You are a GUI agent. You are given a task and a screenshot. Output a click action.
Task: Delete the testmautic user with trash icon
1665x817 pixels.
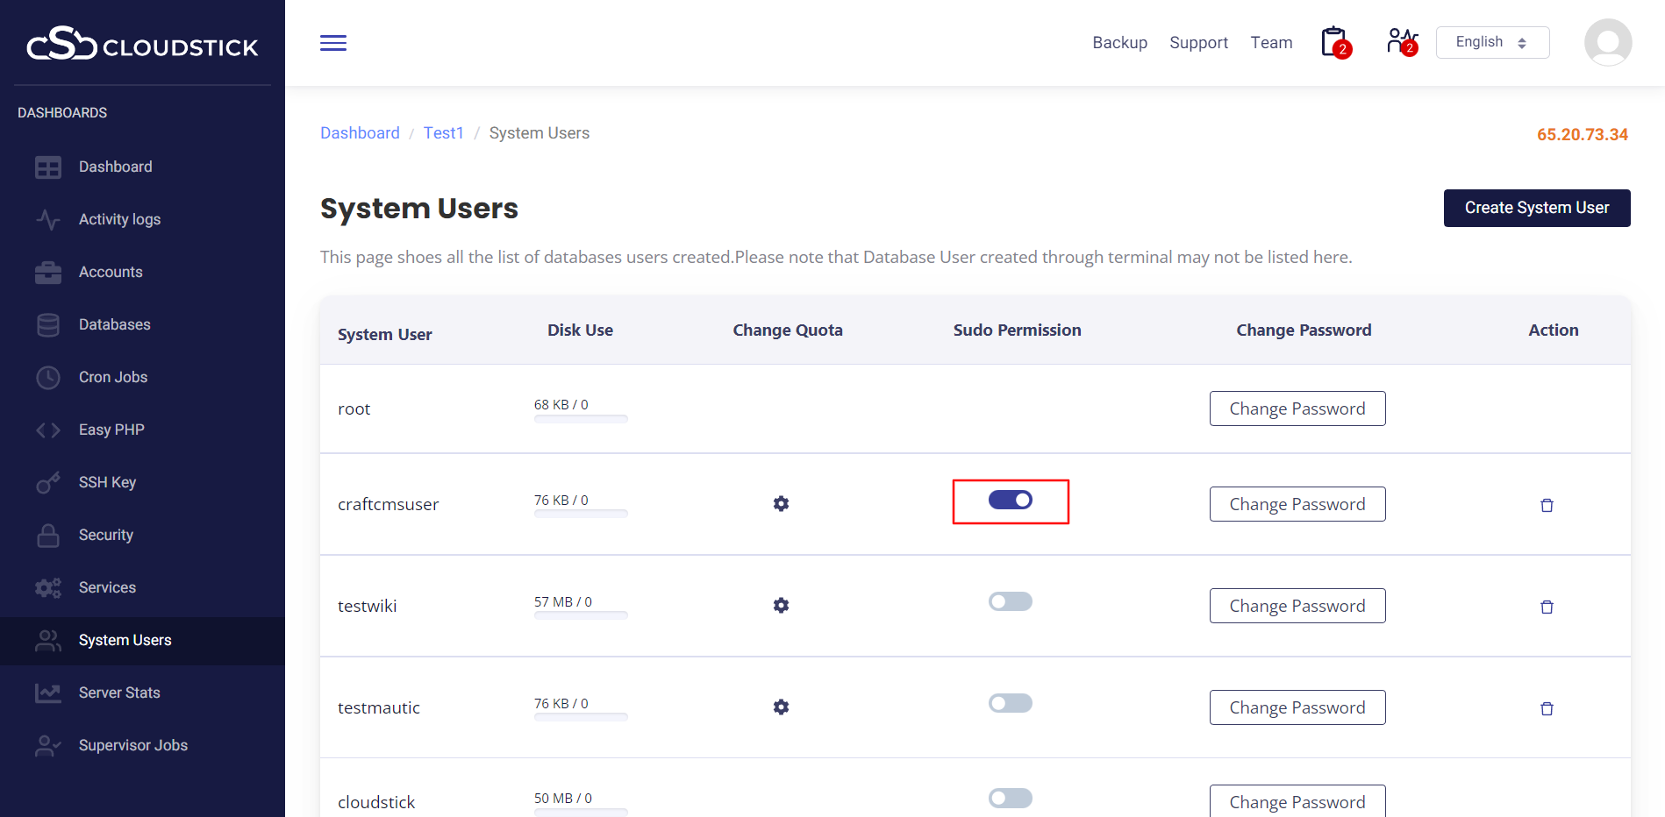(x=1547, y=708)
